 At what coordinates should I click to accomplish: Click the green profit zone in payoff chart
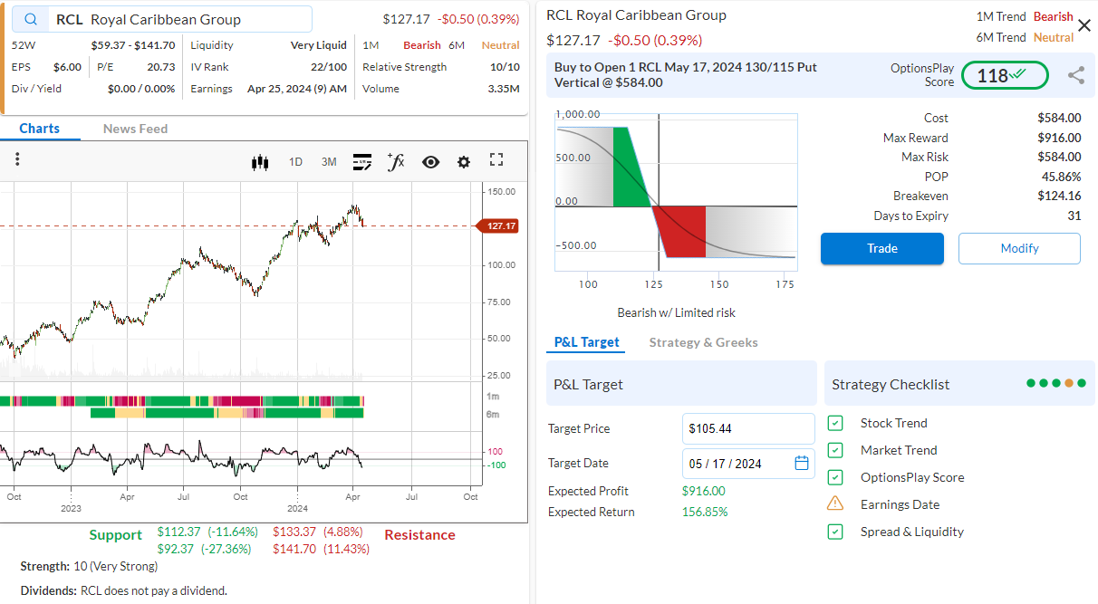pyautogui.click(x=629, y=167)
